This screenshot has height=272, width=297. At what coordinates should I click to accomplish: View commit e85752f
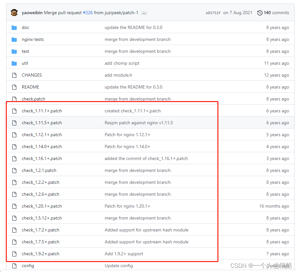click(213, 13)
